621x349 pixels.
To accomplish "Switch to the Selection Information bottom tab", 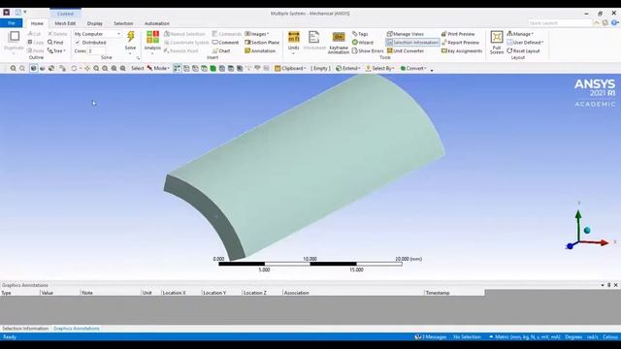I will (25, 329).
